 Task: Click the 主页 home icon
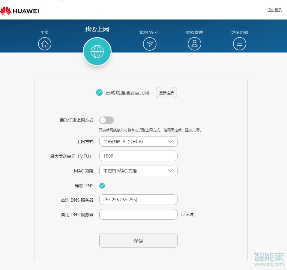45,44
